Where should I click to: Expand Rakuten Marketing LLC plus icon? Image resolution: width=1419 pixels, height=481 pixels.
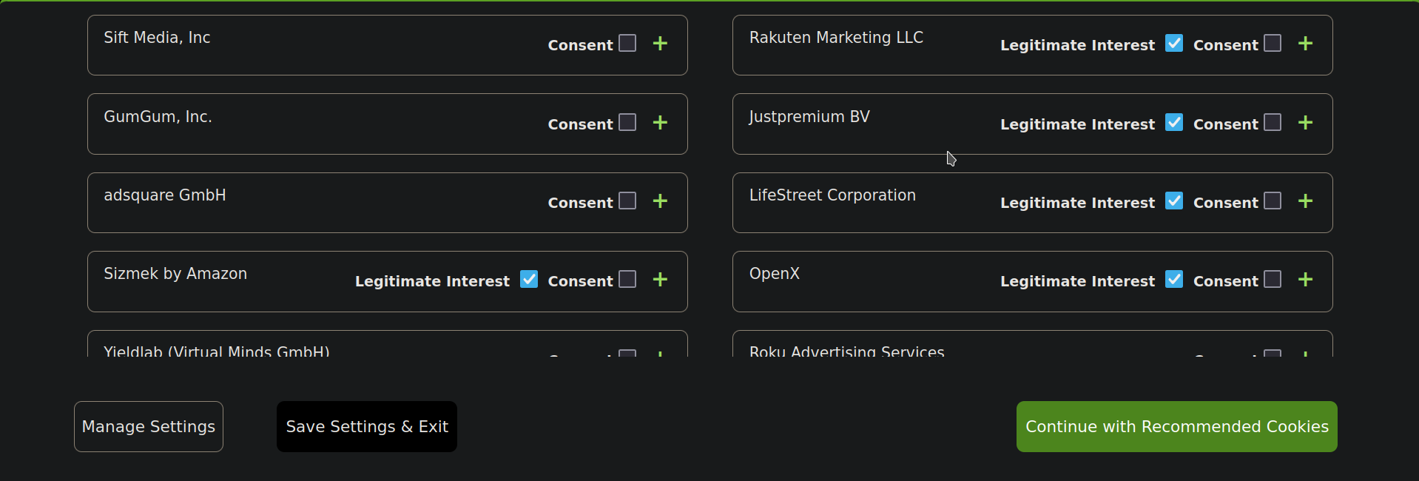click(x=1305, y=44)
